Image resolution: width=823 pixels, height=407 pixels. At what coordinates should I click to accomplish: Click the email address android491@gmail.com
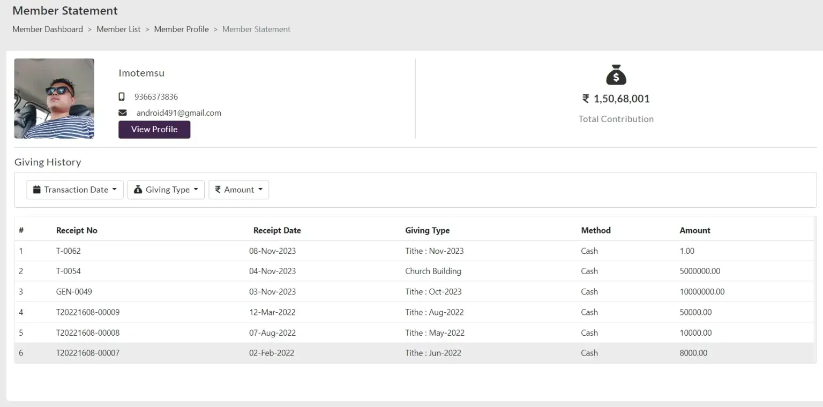[179, 113]
